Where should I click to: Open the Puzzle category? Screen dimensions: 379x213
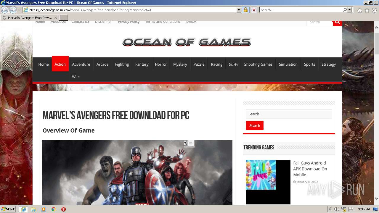(199, 64)
